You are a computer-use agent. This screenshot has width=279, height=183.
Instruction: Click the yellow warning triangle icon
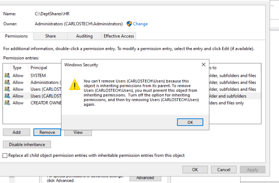coord(75,85)
